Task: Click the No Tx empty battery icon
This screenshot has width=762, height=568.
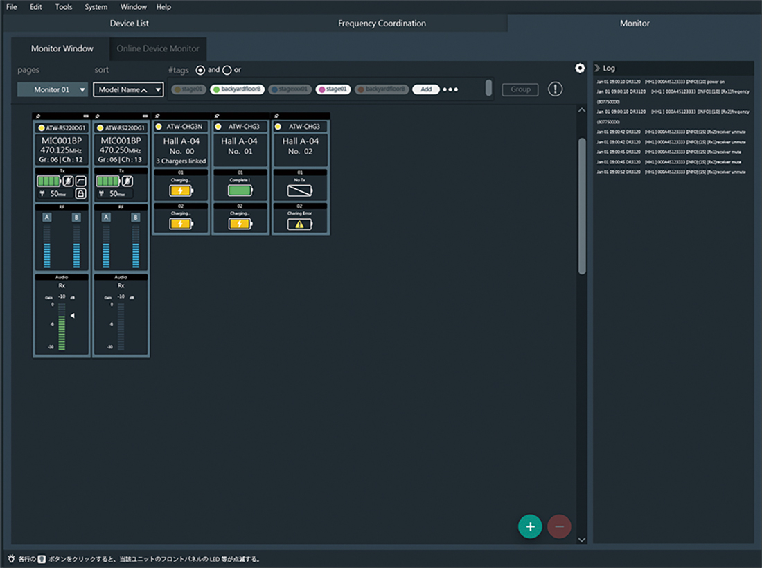Action: [x=299, y=191]
